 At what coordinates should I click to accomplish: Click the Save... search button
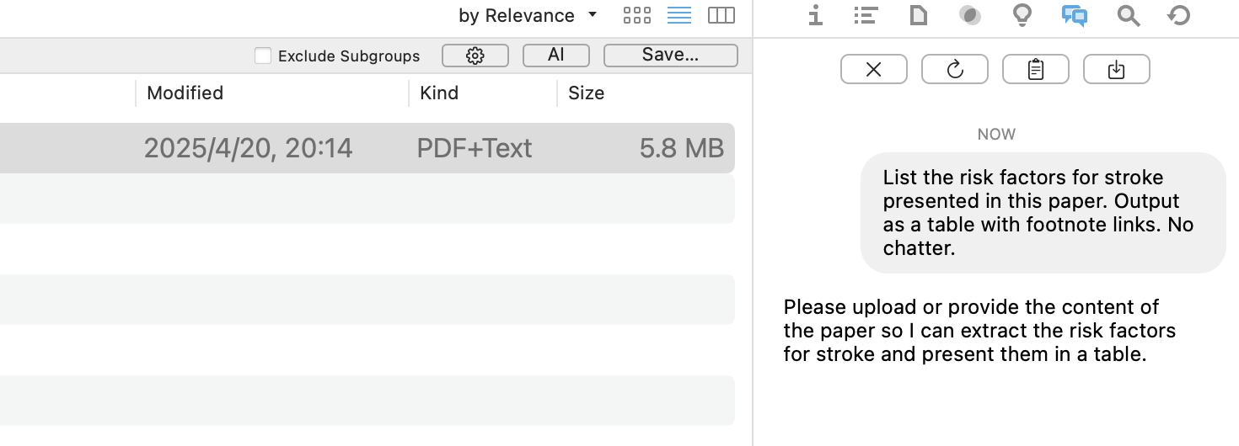click(x=670, y=56)
